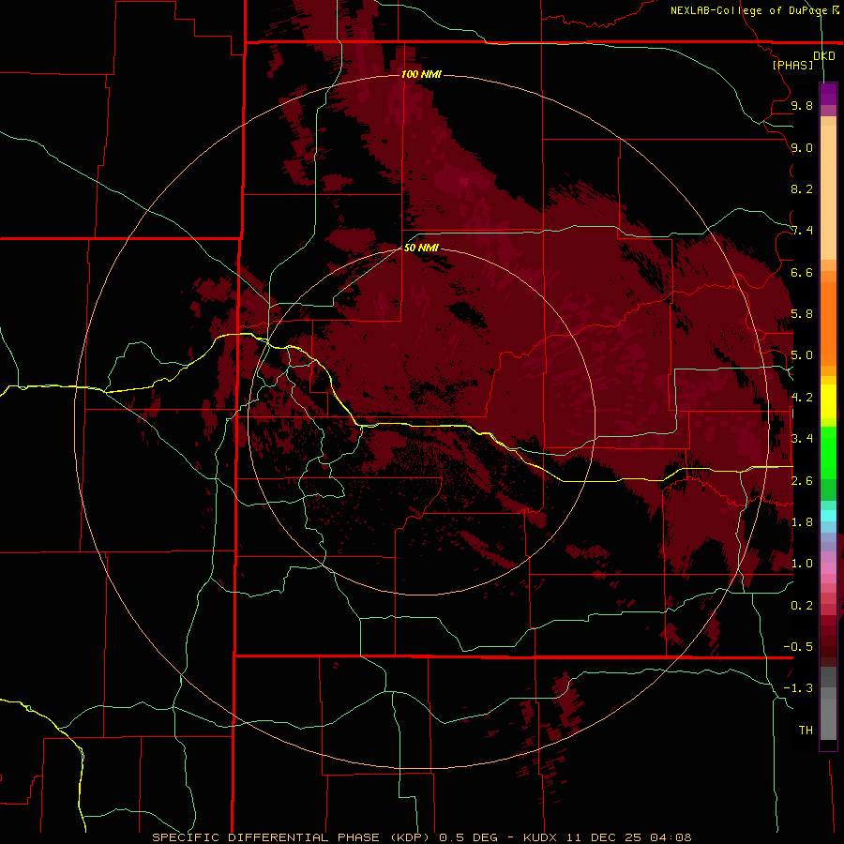
Task: Click the 5.8 color scale value
Action: pyautogui.click(x=802, y=314)
